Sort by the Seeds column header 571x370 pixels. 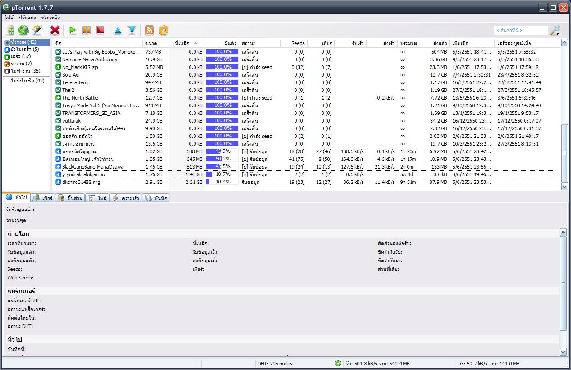pyautogui.click(x=293, y=43)
